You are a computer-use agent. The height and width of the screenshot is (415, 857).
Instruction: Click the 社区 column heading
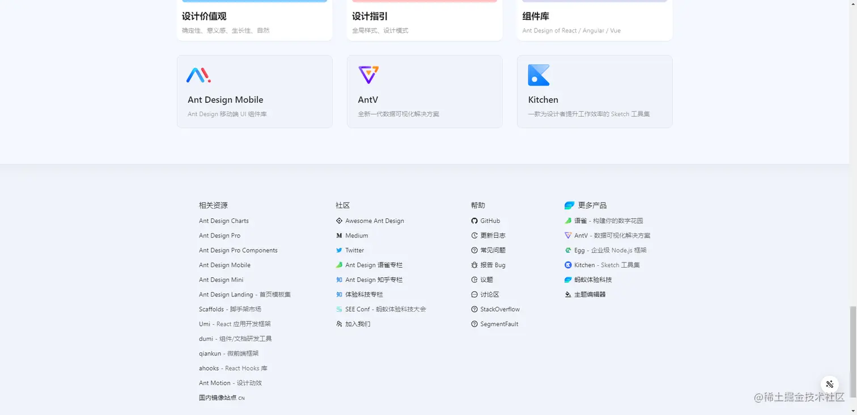click(x=342, y=205)
